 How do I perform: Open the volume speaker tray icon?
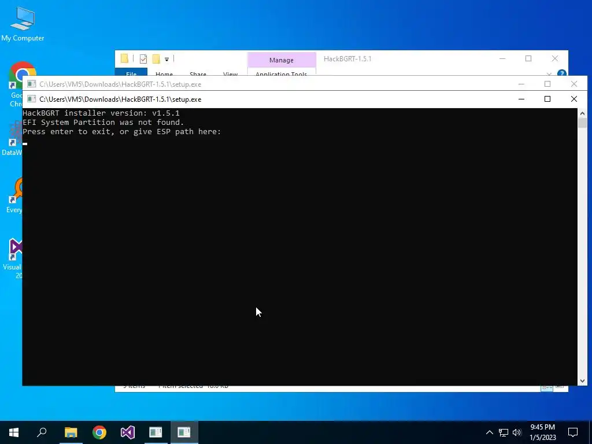(517, 432)
